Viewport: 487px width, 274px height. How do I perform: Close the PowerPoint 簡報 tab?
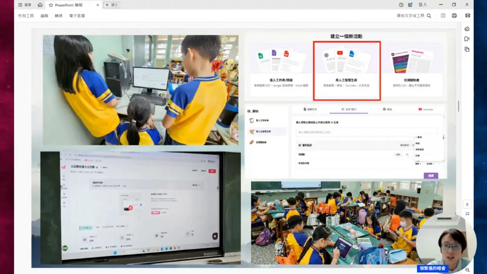pos(98,5)
